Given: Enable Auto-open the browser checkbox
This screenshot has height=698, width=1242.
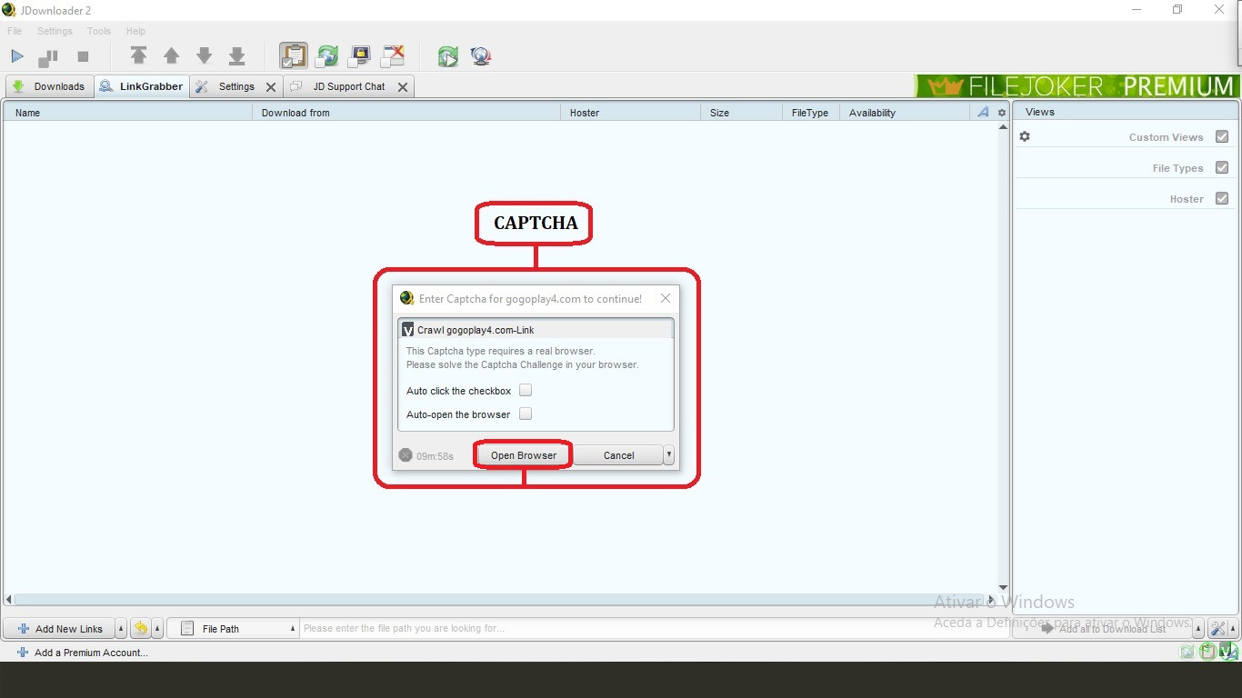Looking at the screenshot, I should coord(526,414).
